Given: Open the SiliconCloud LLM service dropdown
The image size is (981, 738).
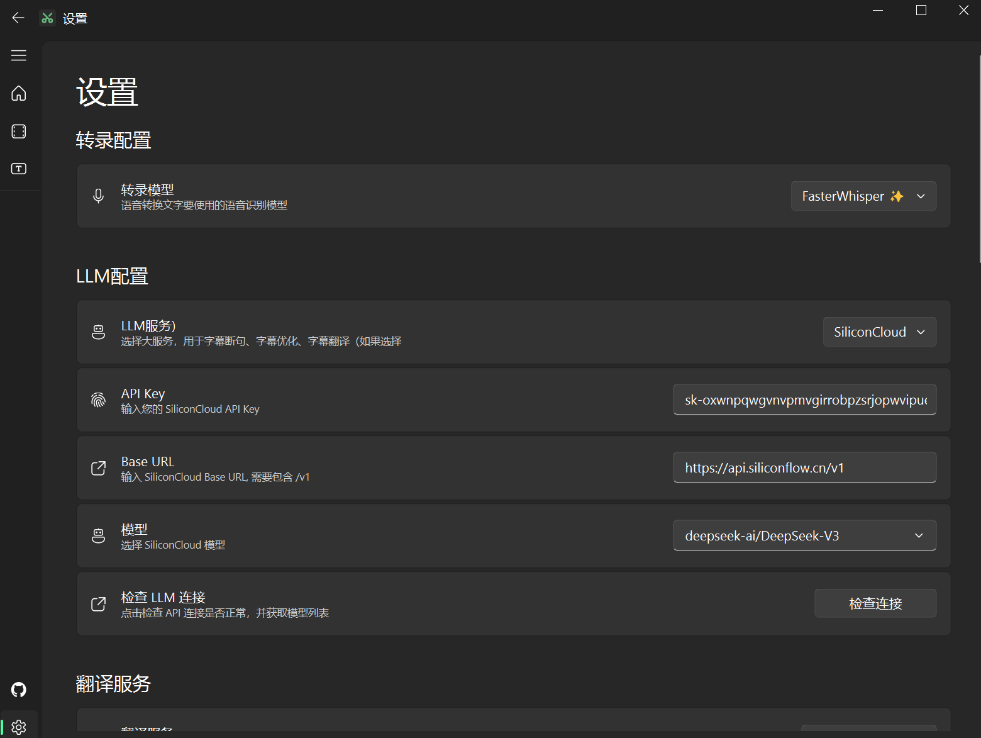Looking at the screenshot, I should point(879,332).
